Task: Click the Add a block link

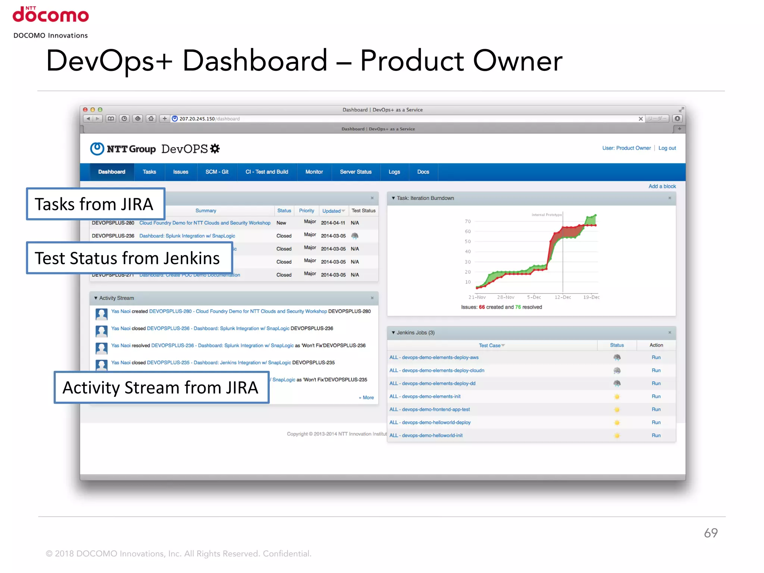Action: point(662,186)
